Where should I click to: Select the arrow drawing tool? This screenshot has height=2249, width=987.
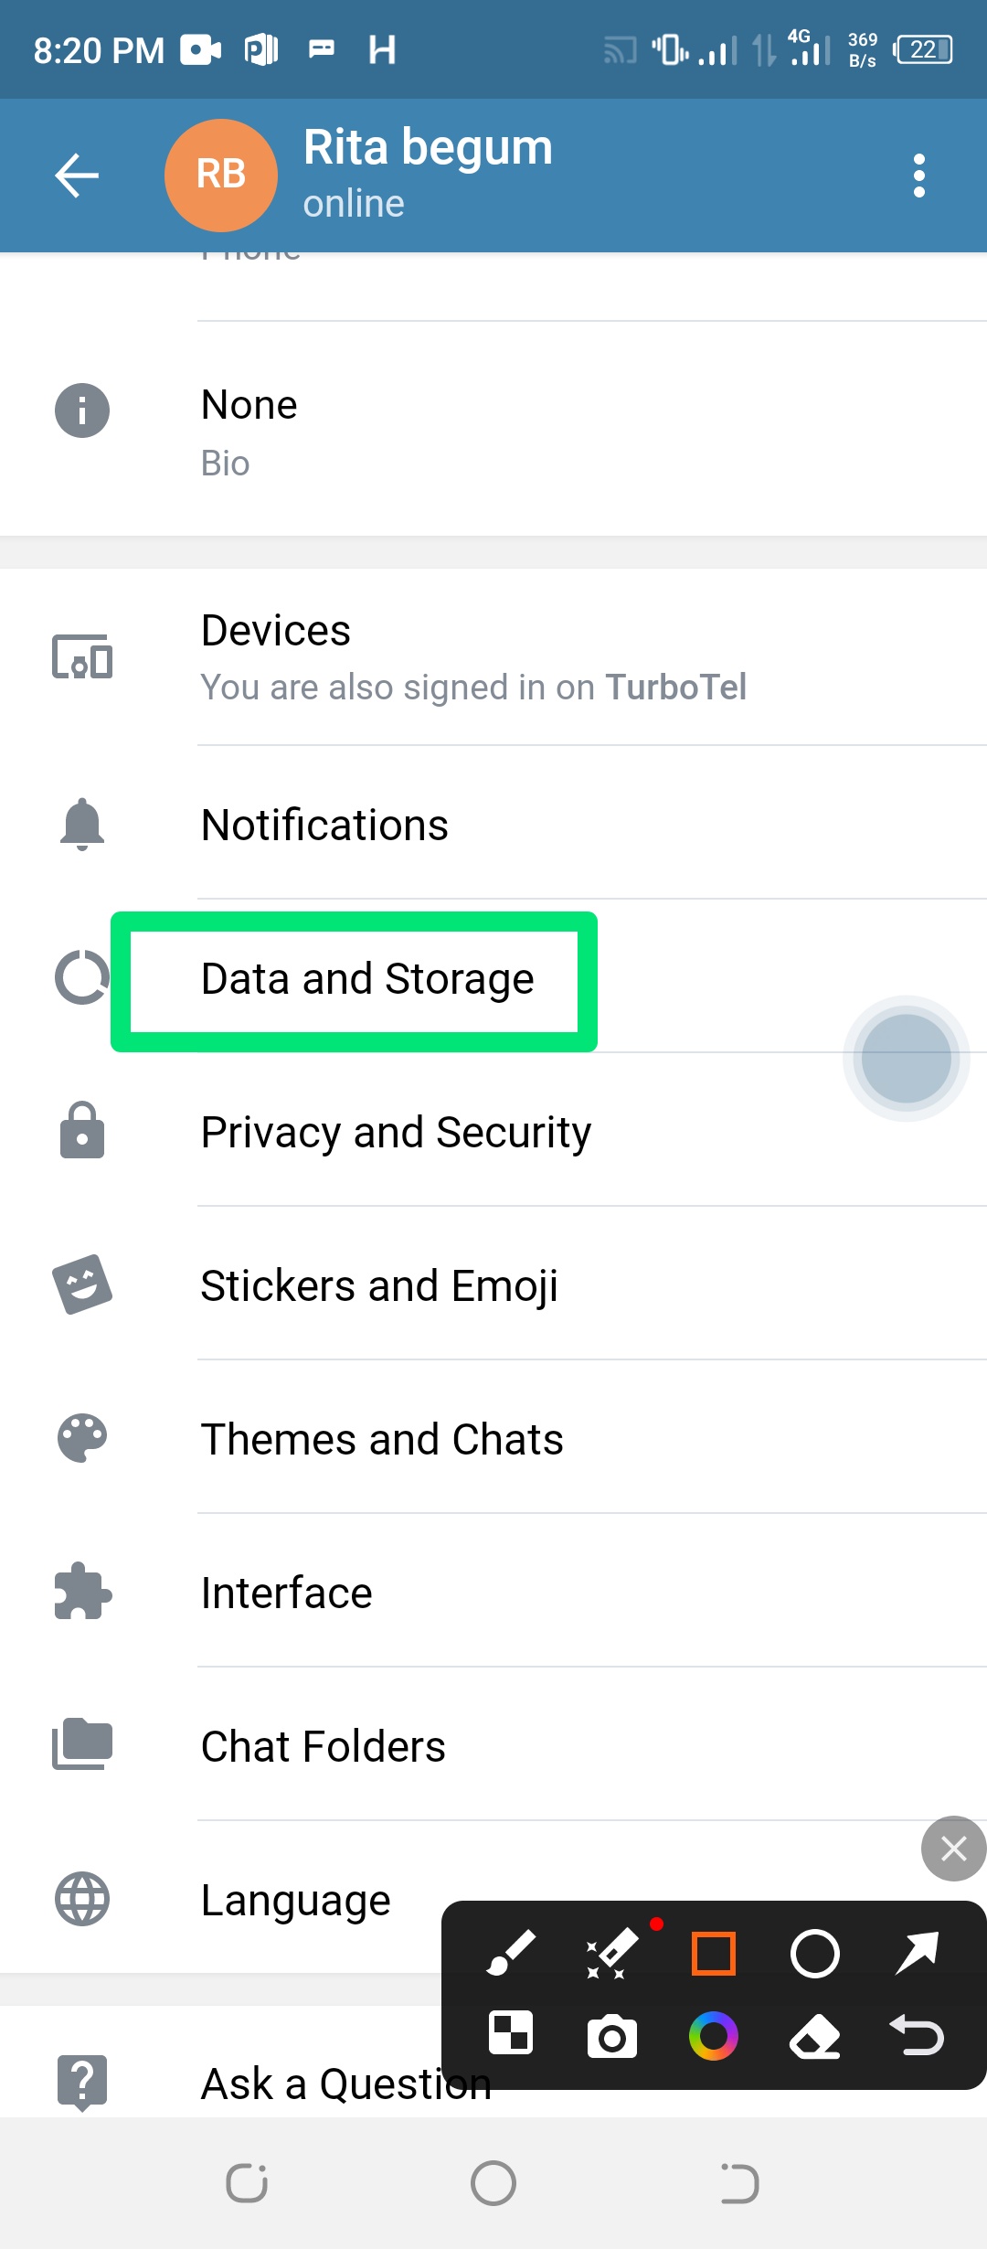pyautogui.click(x=917, y=1953)
